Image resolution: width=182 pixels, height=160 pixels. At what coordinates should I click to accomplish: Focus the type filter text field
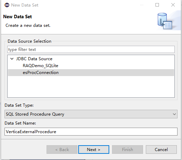91,50
